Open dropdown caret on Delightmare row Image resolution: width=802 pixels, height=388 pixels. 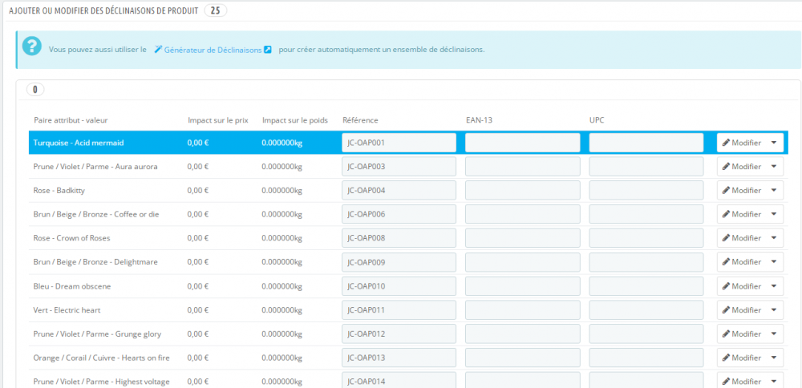pyautogui.click(x=774, y=261)
